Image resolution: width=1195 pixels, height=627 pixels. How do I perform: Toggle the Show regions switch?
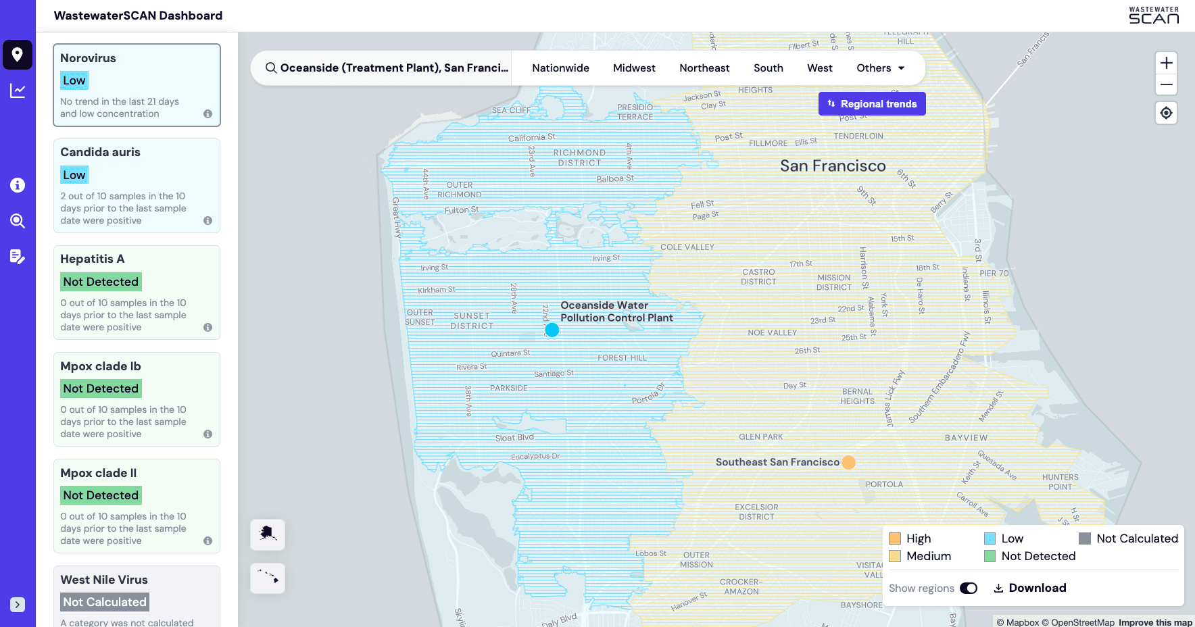(969, 588)
